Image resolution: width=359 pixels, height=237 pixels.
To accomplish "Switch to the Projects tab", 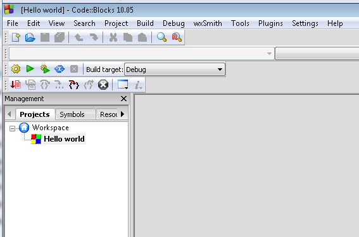I will [35, 114].
